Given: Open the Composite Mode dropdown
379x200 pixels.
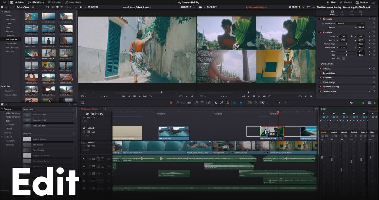Looking at the screenshot, I should [351, 23].
